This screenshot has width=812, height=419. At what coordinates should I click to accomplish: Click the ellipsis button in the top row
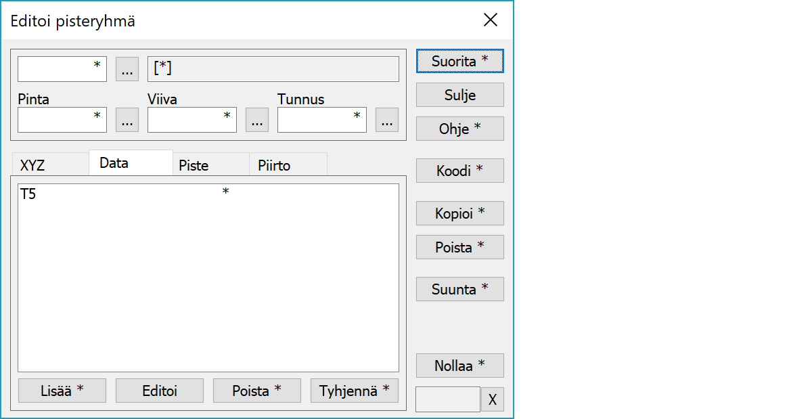[x=127, y=69]
